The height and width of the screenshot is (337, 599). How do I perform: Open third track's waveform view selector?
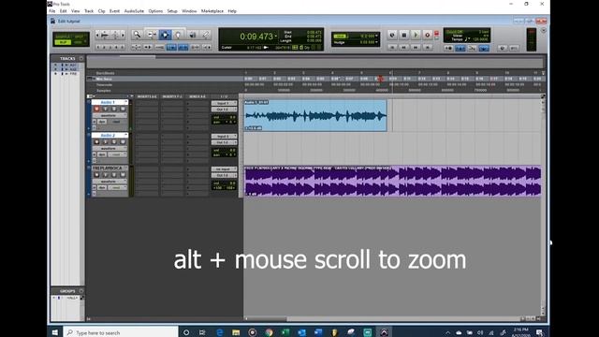[109, 181]
